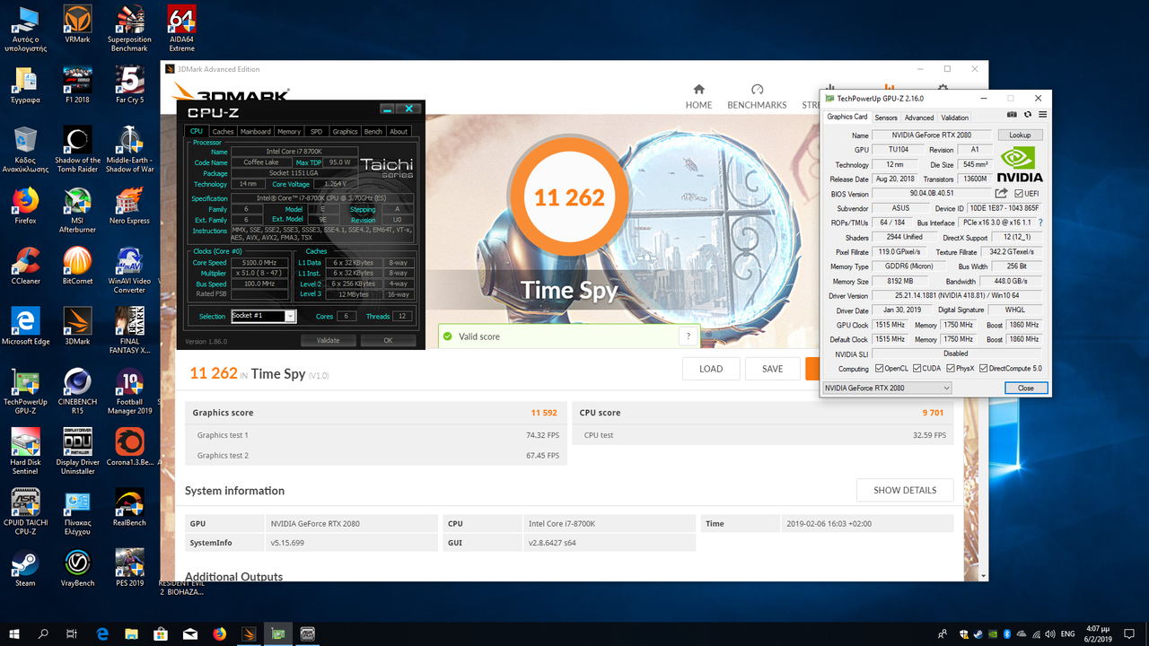Viewport: 1149px width, 646px height.
Task: Click the 3DMark vertical scrollbar
Action: pos(984,350)
